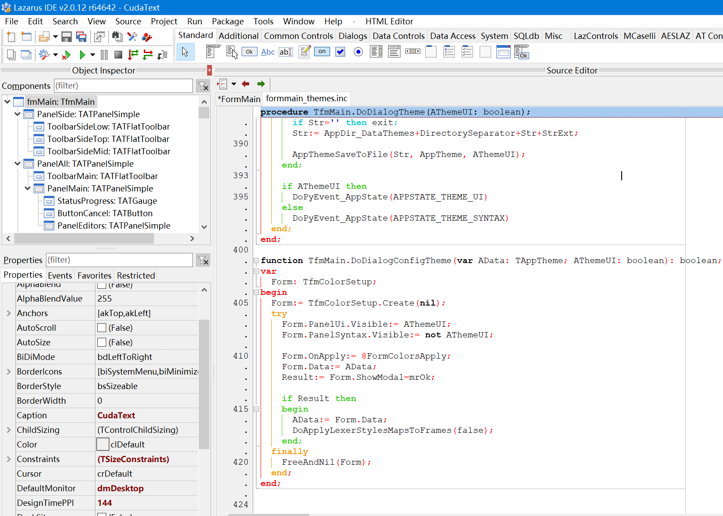Click the Components filter input field
This screenshot has width=723, height=516.
[123, 86]
